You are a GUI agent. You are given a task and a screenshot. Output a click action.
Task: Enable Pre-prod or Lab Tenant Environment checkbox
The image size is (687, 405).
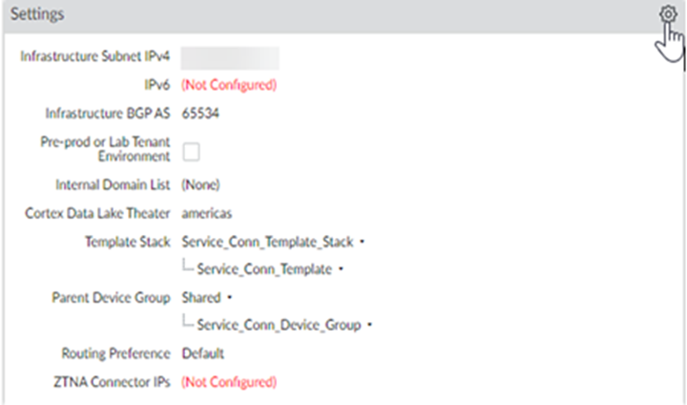tap(191, 151)
